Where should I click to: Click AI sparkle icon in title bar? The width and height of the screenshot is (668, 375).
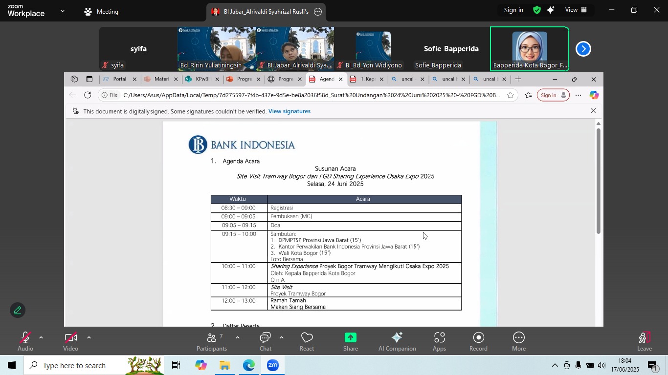tap(551, 10)
